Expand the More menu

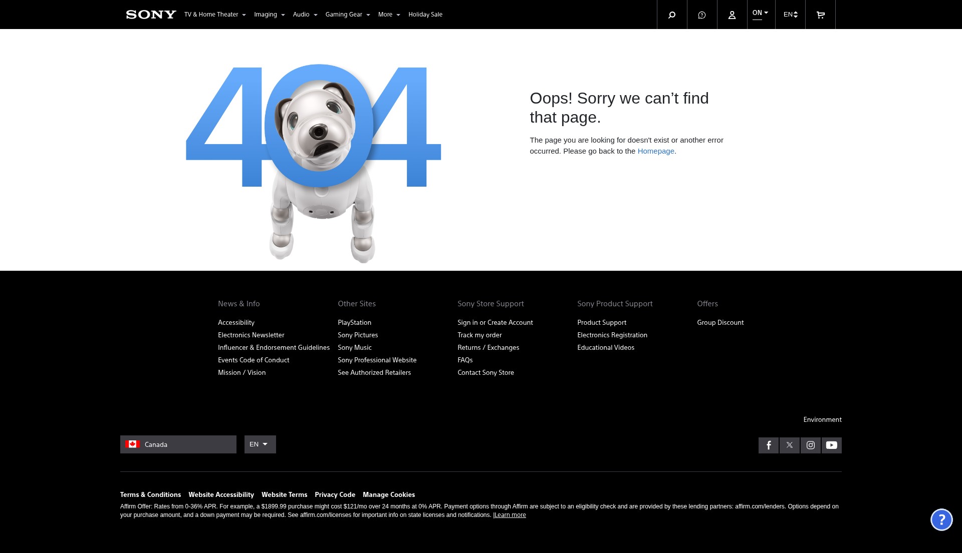[389, 15]
